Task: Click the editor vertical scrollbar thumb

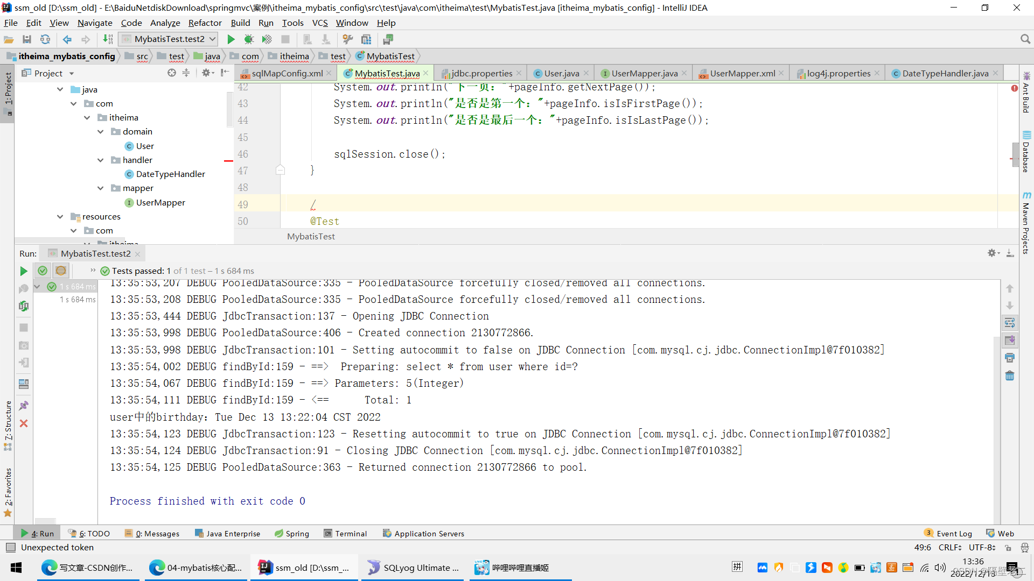Action: pos(1015,155)
